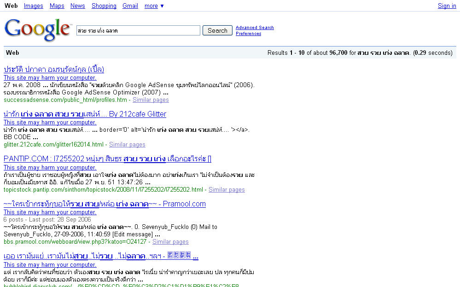Open the Shopping link in top bar
Viewport: 460px width, 287px height.
point(104,6)
